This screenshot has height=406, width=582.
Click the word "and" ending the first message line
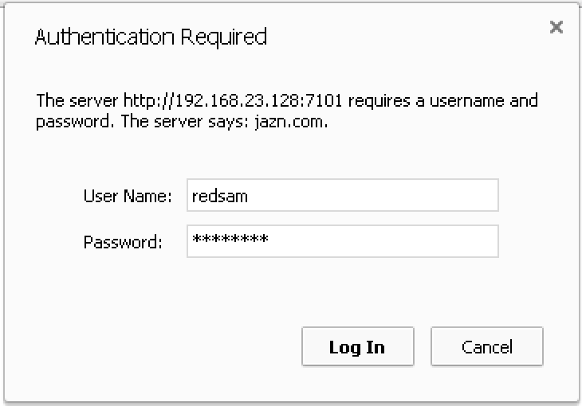(x=524, y=100)
